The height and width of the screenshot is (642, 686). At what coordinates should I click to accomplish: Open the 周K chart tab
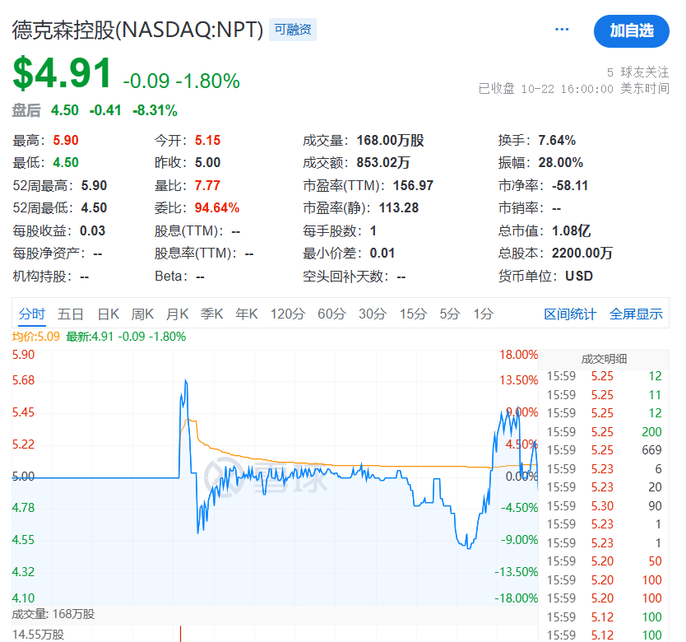click(x=143, y=314)
